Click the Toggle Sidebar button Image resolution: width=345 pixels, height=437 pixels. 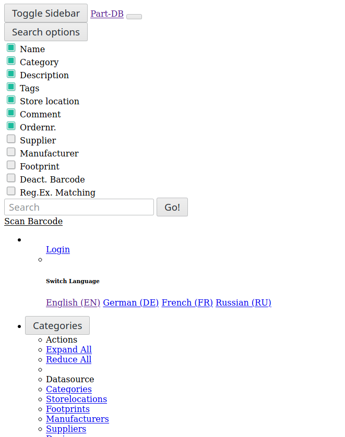click(x=46, y=14)
